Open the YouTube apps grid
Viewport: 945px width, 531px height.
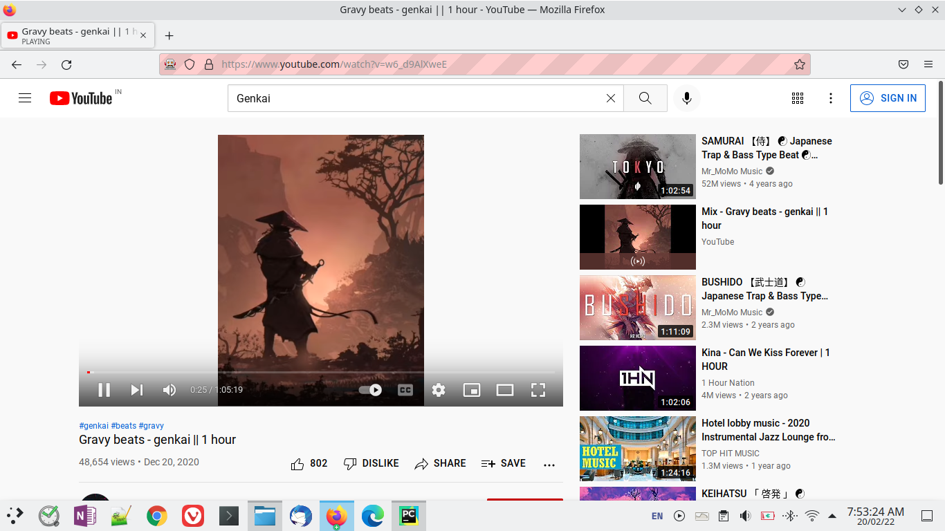tap(798, 98)
